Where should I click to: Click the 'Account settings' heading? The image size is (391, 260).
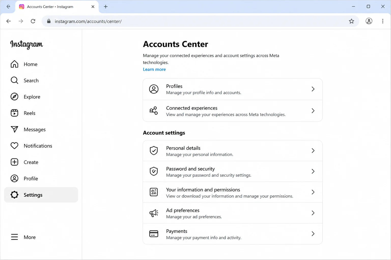[x=164, y=133]
